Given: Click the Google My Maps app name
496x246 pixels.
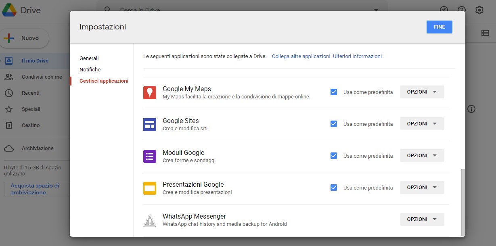Looking at the screenshot, I should 187,89.
